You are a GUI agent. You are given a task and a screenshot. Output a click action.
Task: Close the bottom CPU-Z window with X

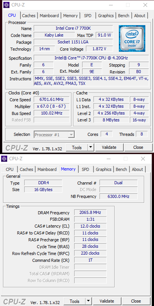(x=143, y=159)
